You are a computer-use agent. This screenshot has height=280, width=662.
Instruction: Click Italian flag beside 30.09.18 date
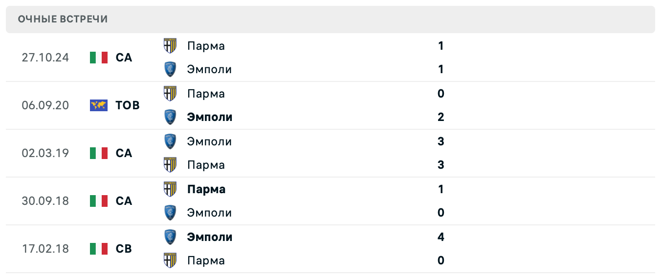point(99,201)
